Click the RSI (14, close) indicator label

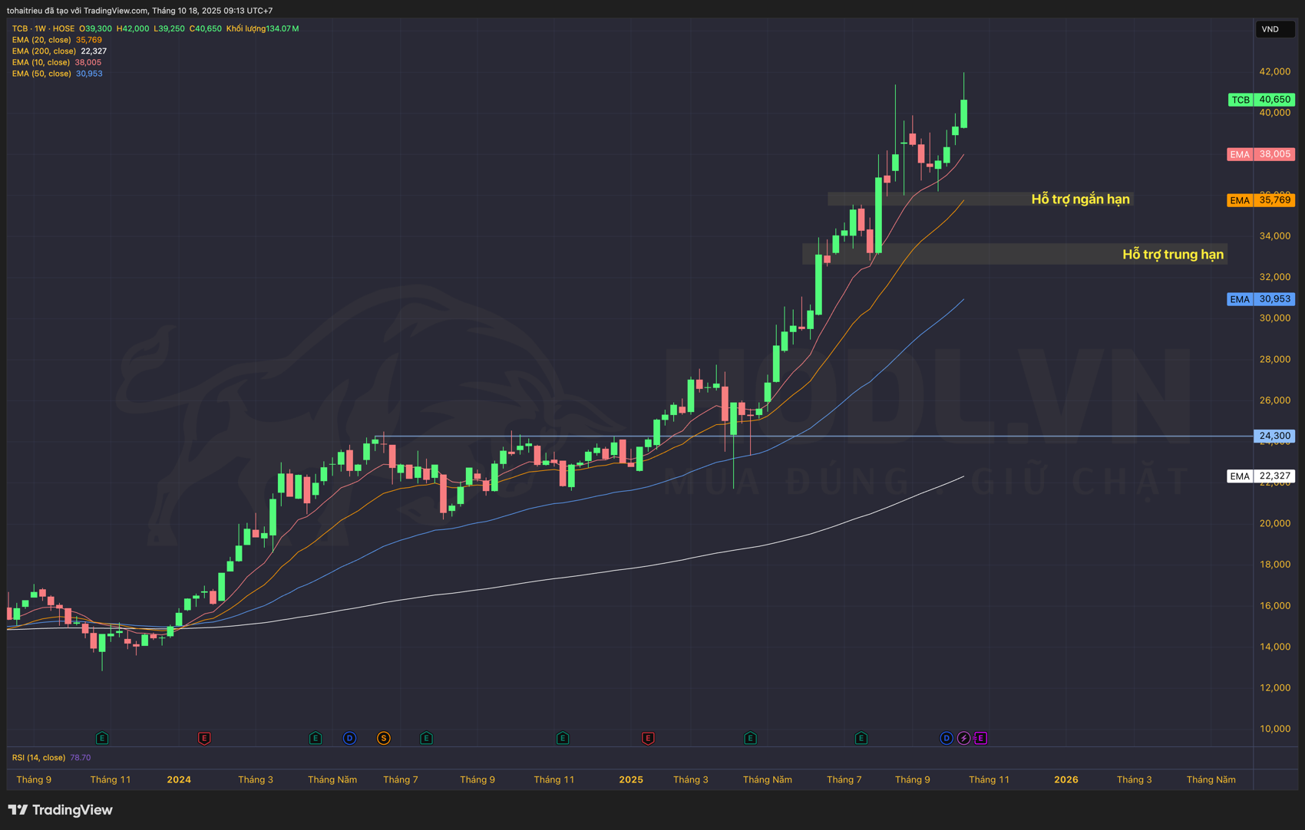[x=38, y=758]
